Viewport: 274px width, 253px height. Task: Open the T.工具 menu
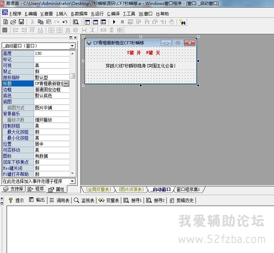[x=129, y=14]
